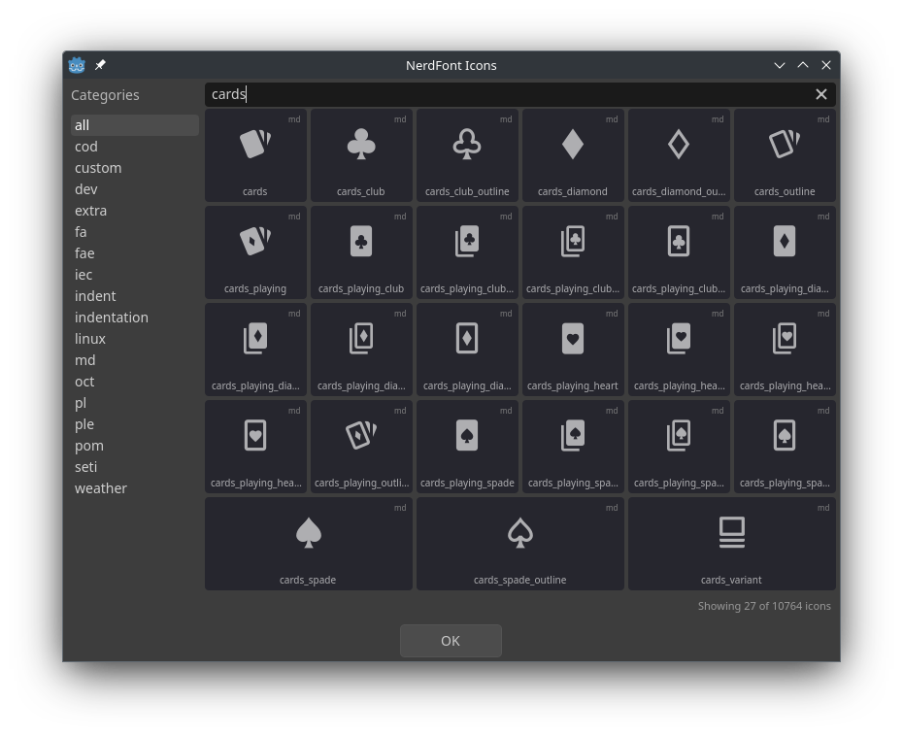
Task: Pick the cards_playing_spade icon
Action: (x=467, y=447)
